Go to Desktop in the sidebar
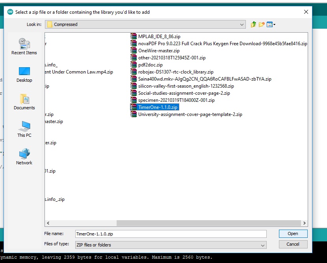Image resolution: width=327 pixels, height=263 pixels. click(x=24, y=75)
